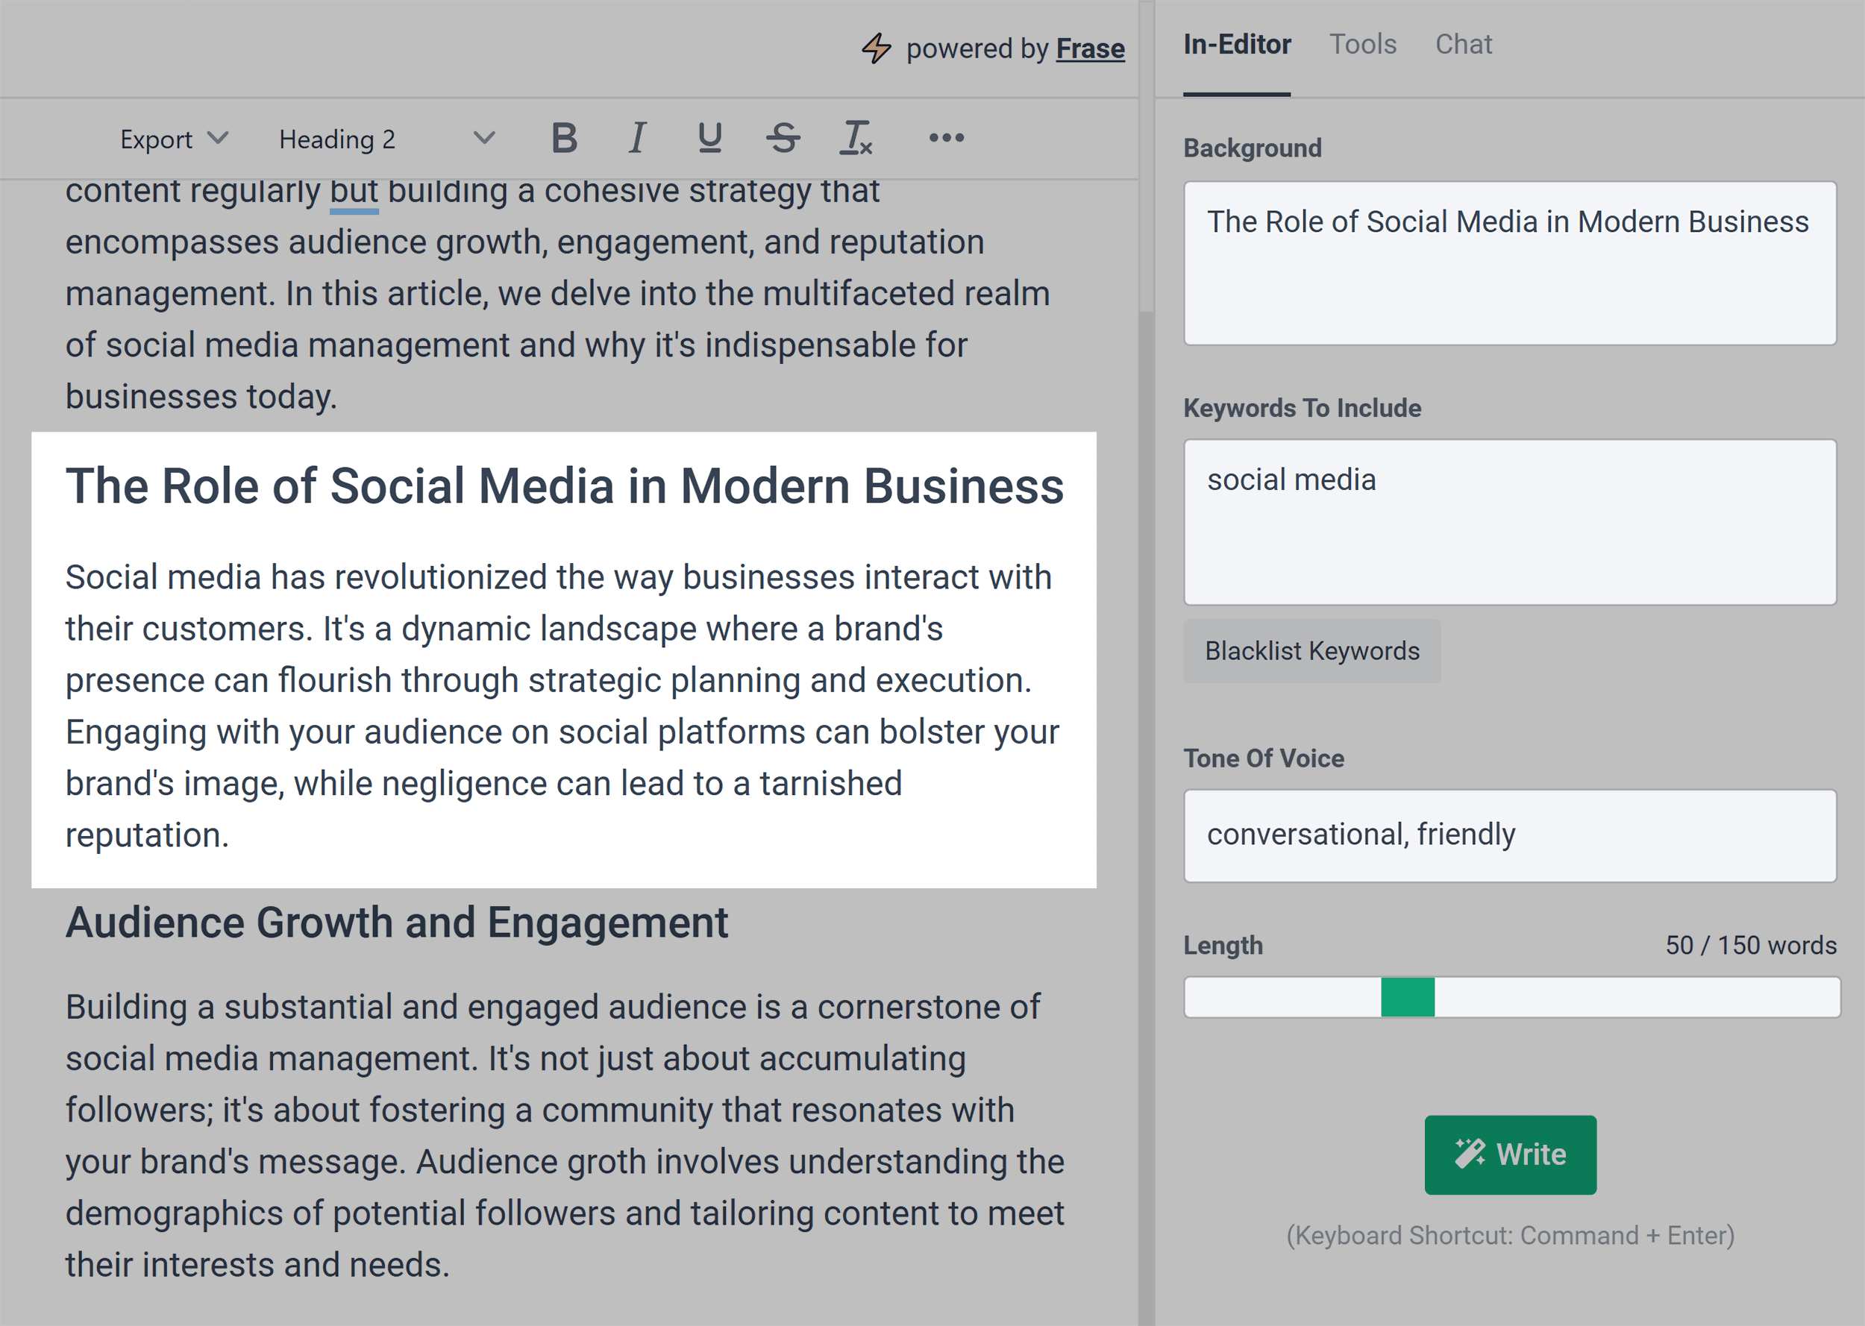Apply italic formatting

coord(638,137)
